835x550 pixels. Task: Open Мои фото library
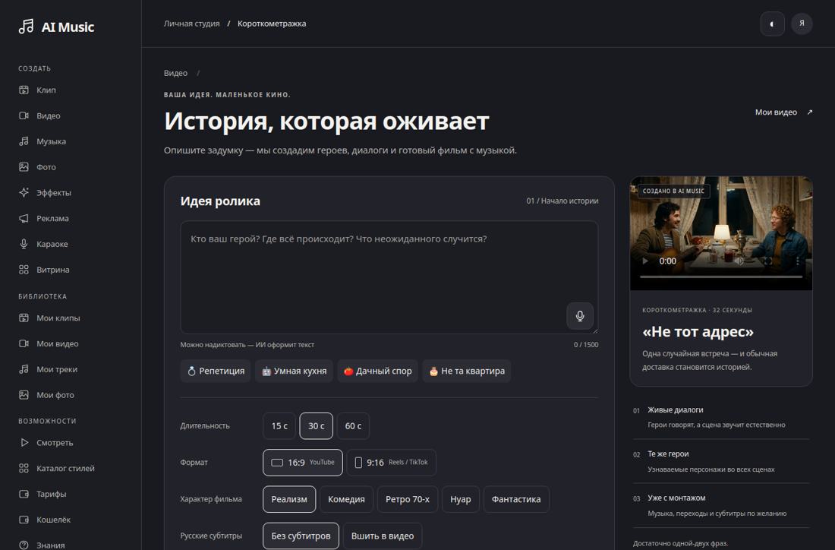point(46,395)
